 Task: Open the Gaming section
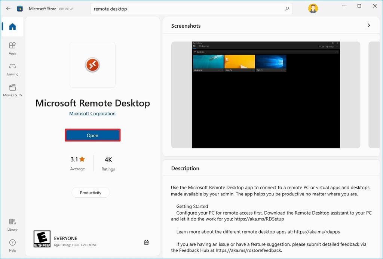(x=12, y=70)
